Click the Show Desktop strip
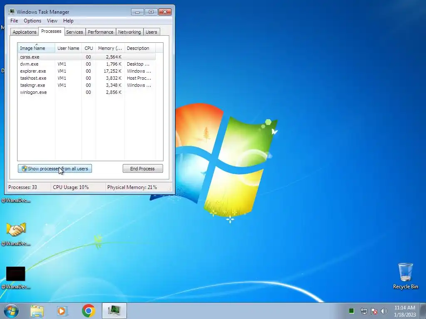The image size is (426, 319). point(423,311)
